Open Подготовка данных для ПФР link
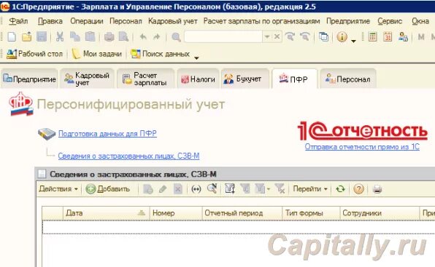The image size is (435, 267). coord(107,134)
